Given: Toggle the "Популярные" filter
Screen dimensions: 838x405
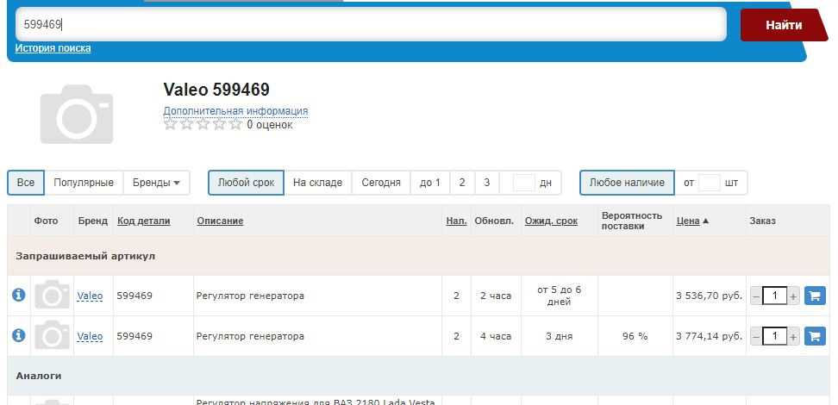Looking at the screenshot, I should pyautogui.click(x=84, y=183).
